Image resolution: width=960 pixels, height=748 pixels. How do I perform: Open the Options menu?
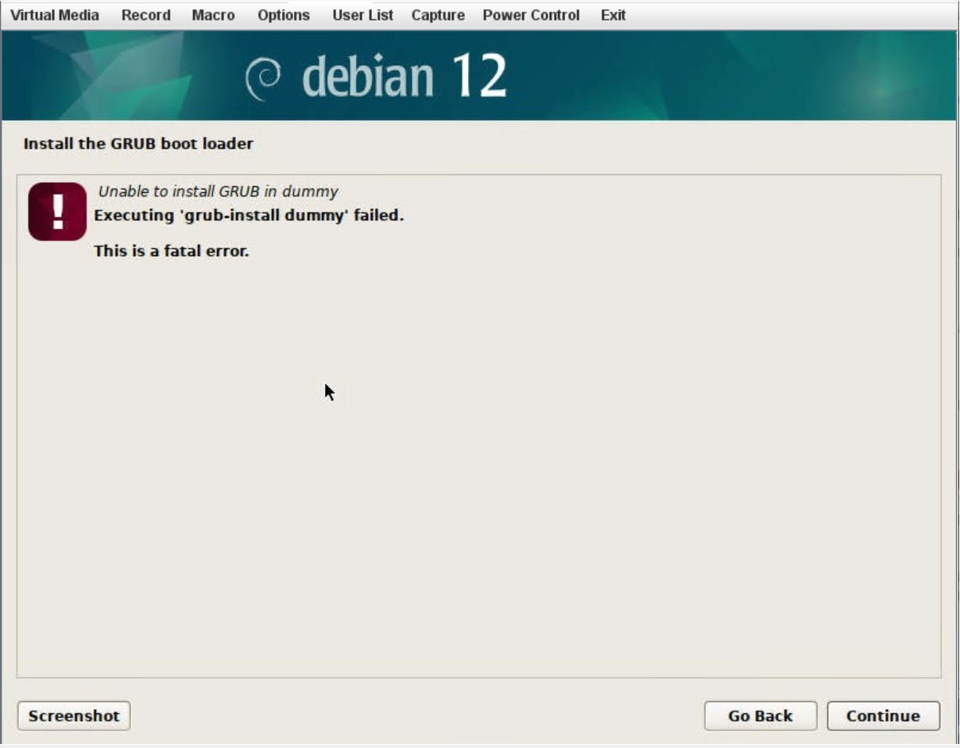(284, 15)
